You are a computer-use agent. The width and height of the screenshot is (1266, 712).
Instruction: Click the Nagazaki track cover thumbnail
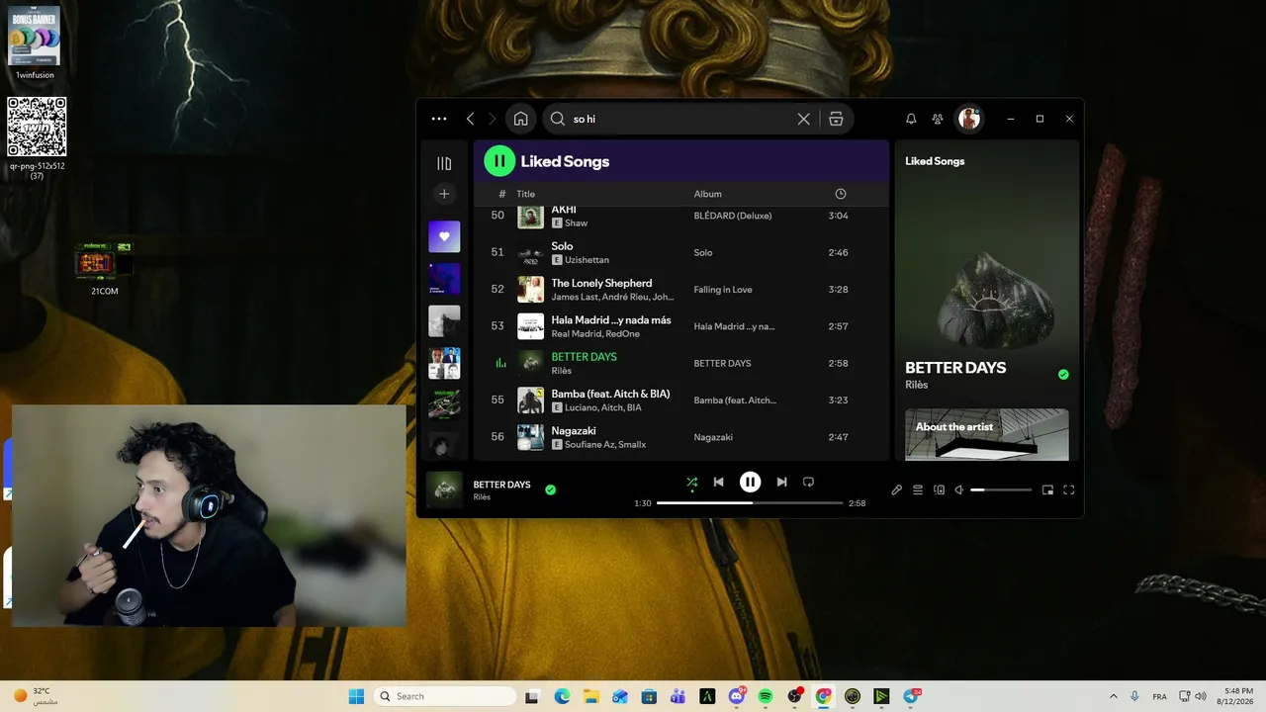(x=531, y=437)
